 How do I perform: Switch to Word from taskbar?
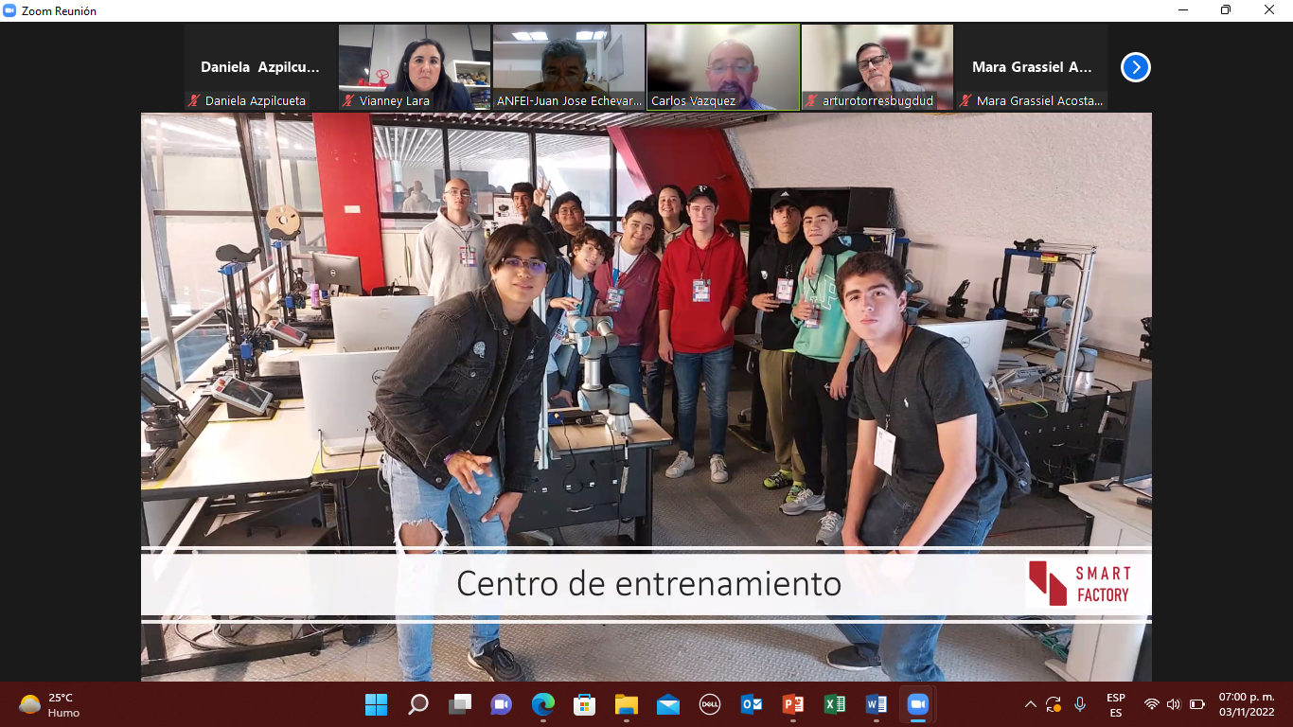click(876, 704)
